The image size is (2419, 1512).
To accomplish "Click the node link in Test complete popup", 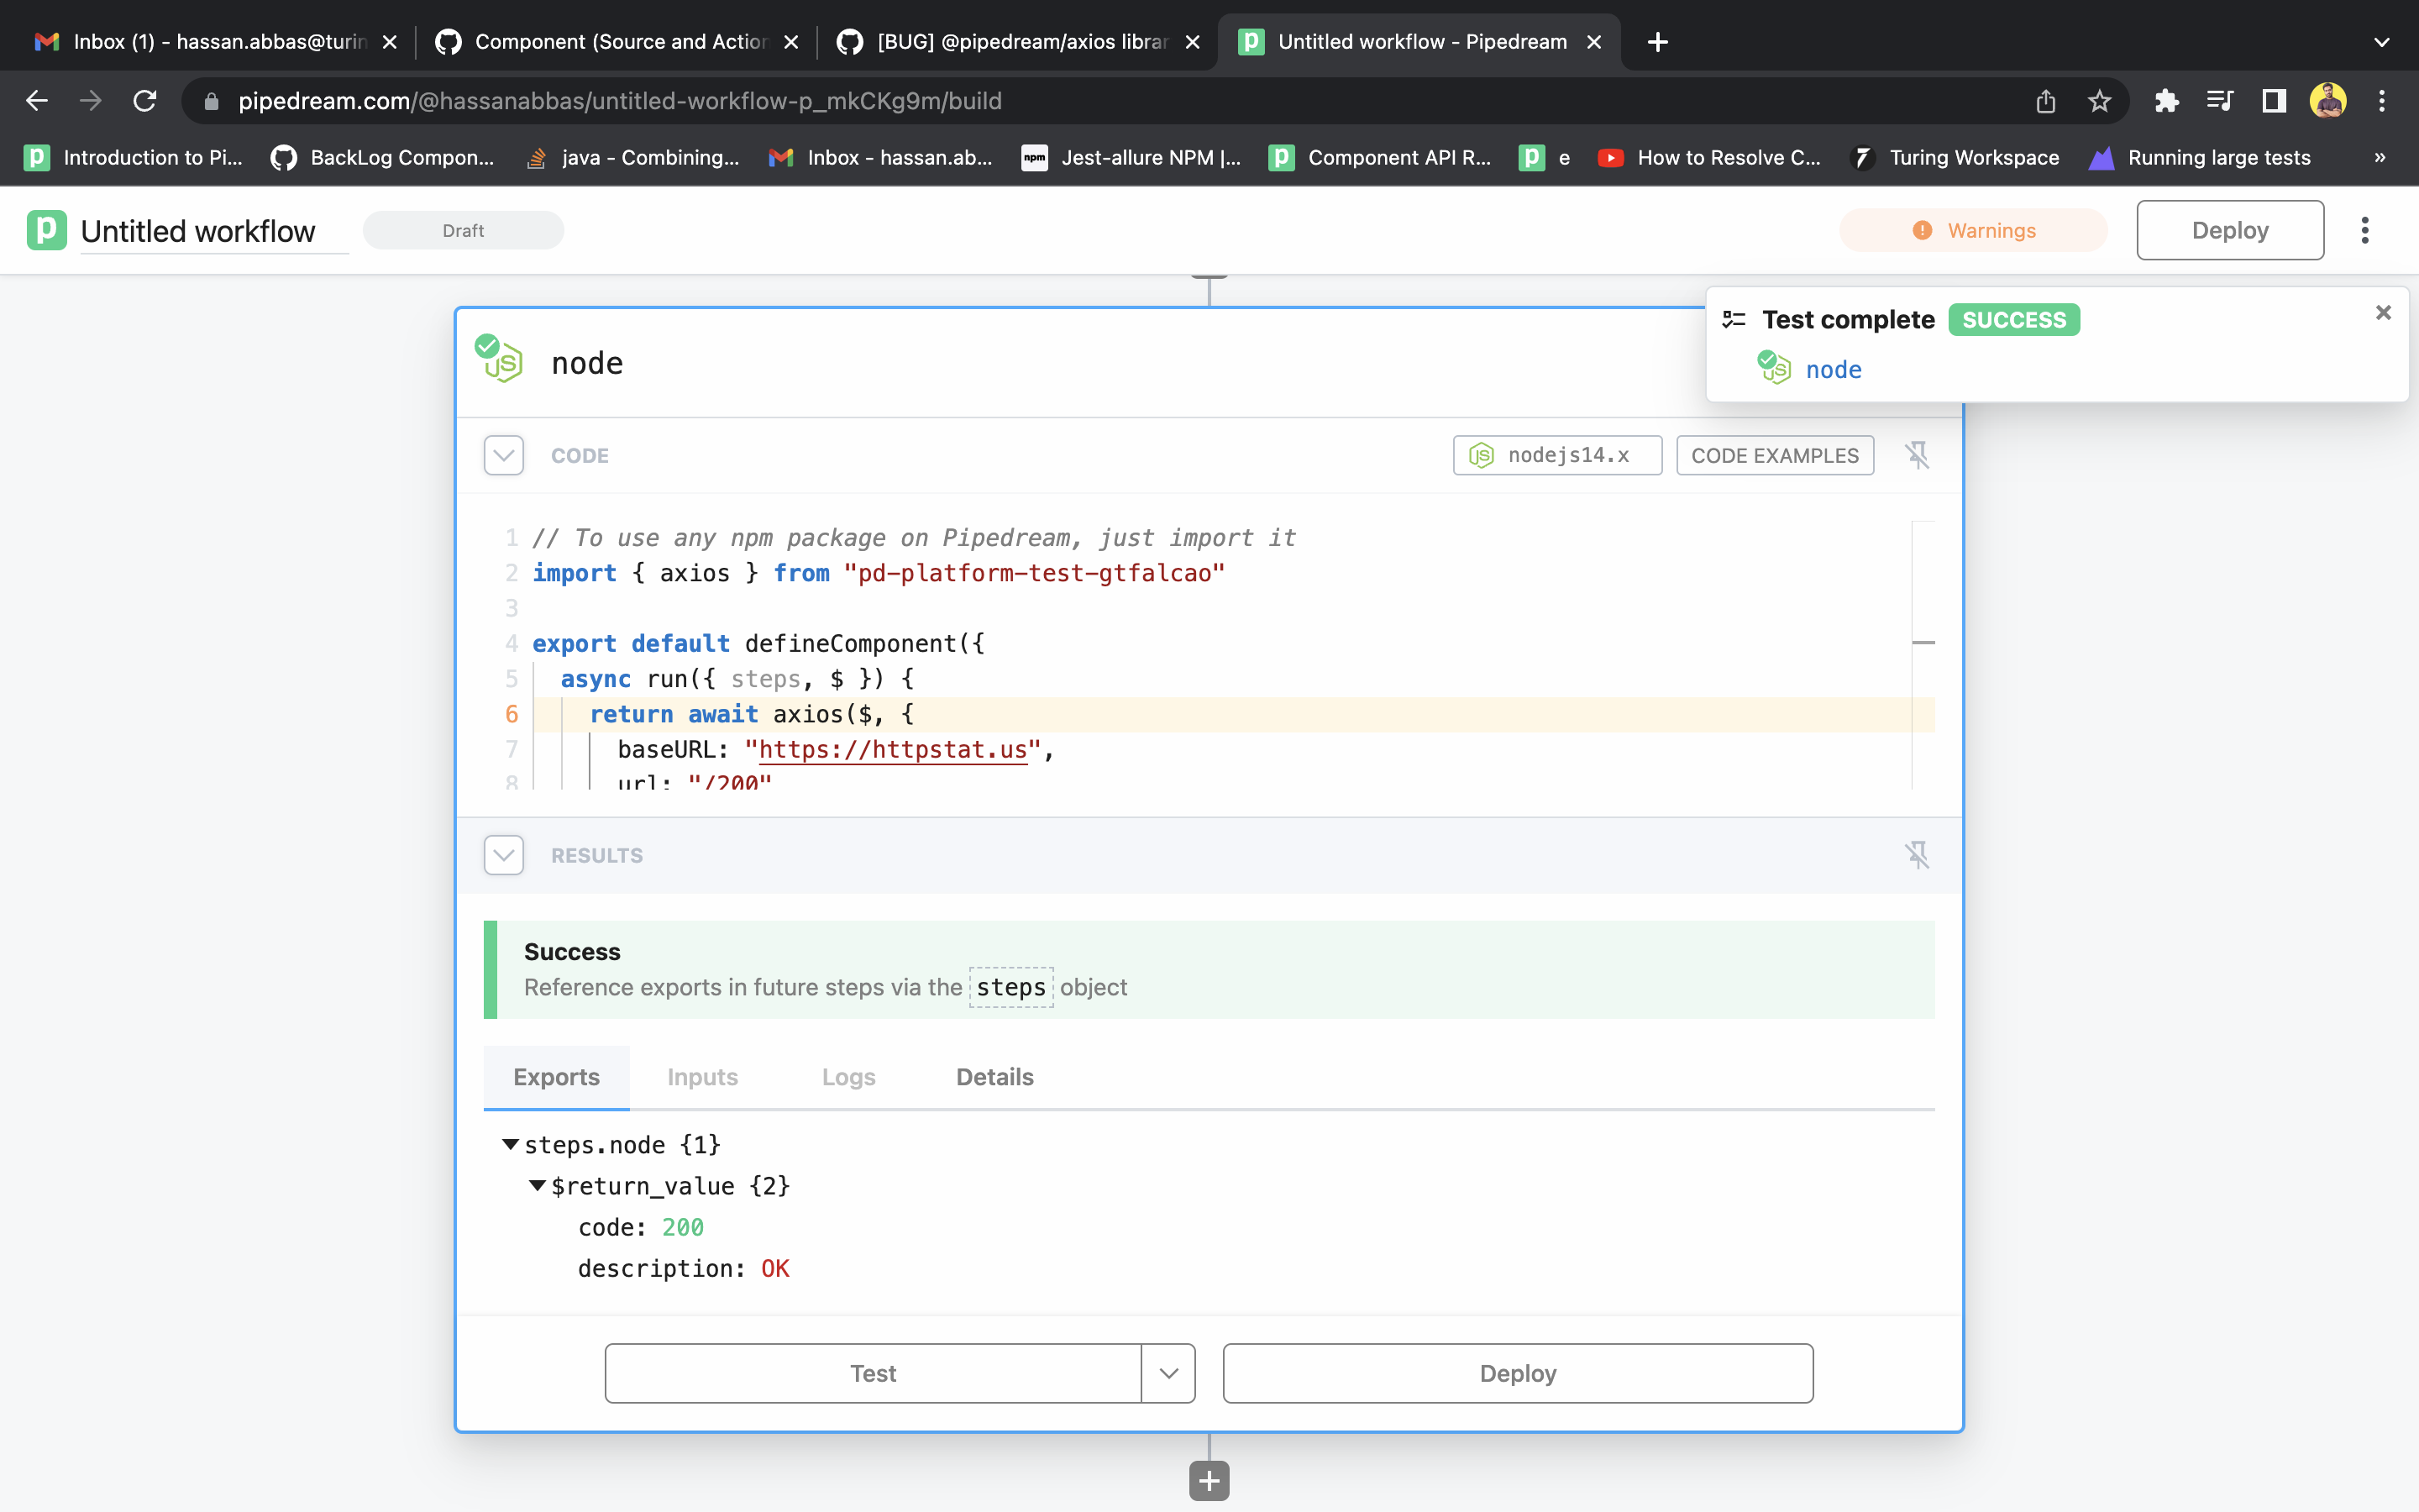I will pos(1834,369).
